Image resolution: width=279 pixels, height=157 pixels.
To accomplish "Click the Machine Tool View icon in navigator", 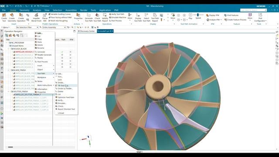I will (x=10, y=35).
